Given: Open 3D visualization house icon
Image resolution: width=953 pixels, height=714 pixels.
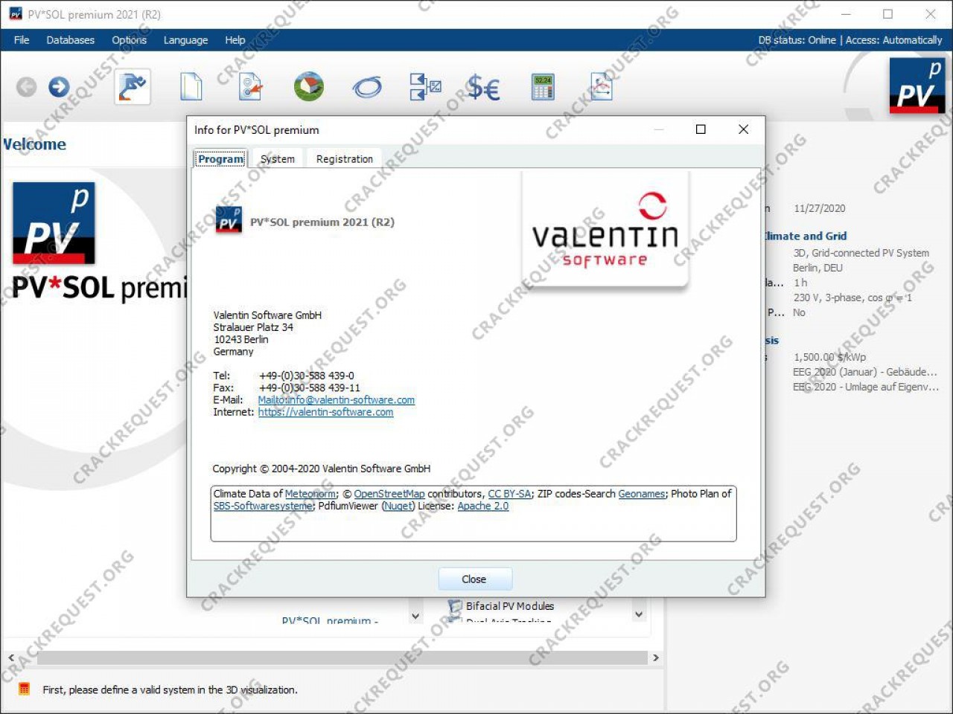Looking at the screenshot, I should point(309,87).
